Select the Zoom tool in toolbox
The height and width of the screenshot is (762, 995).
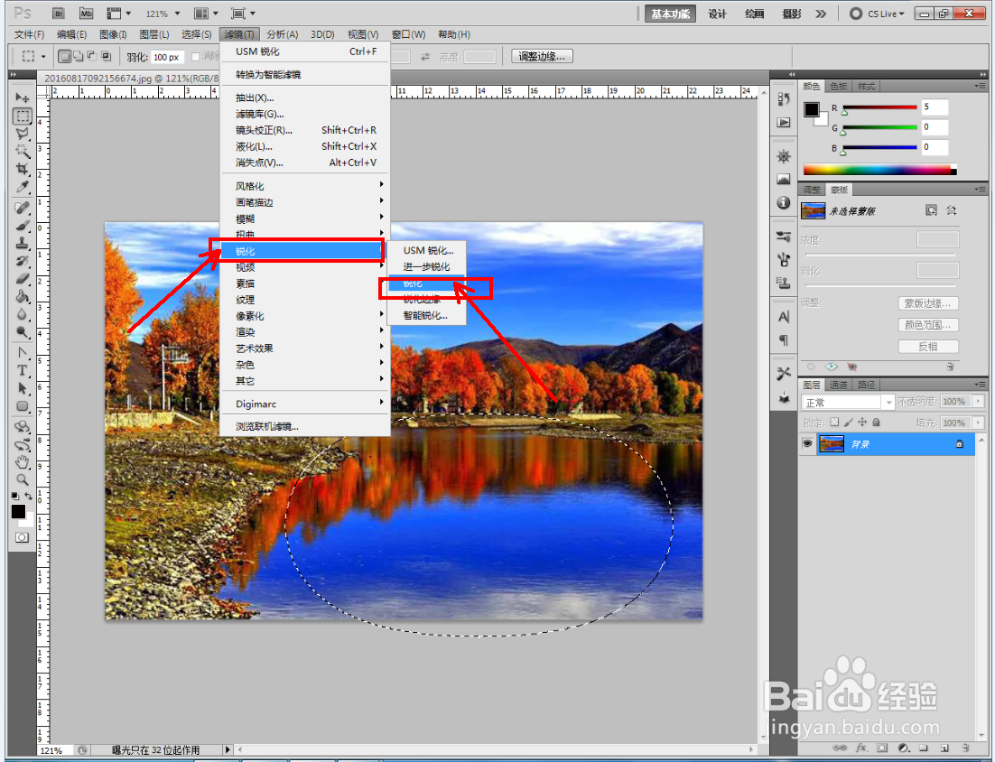click(23, 479)
